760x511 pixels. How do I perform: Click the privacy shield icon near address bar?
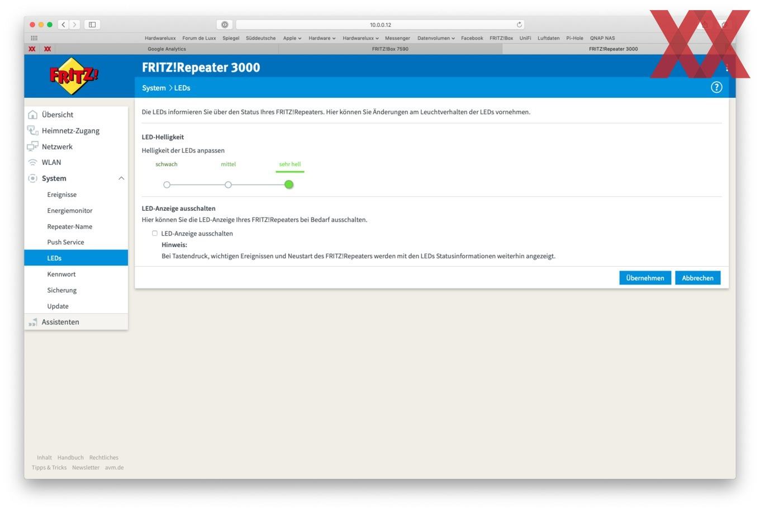tap(225, 25)
